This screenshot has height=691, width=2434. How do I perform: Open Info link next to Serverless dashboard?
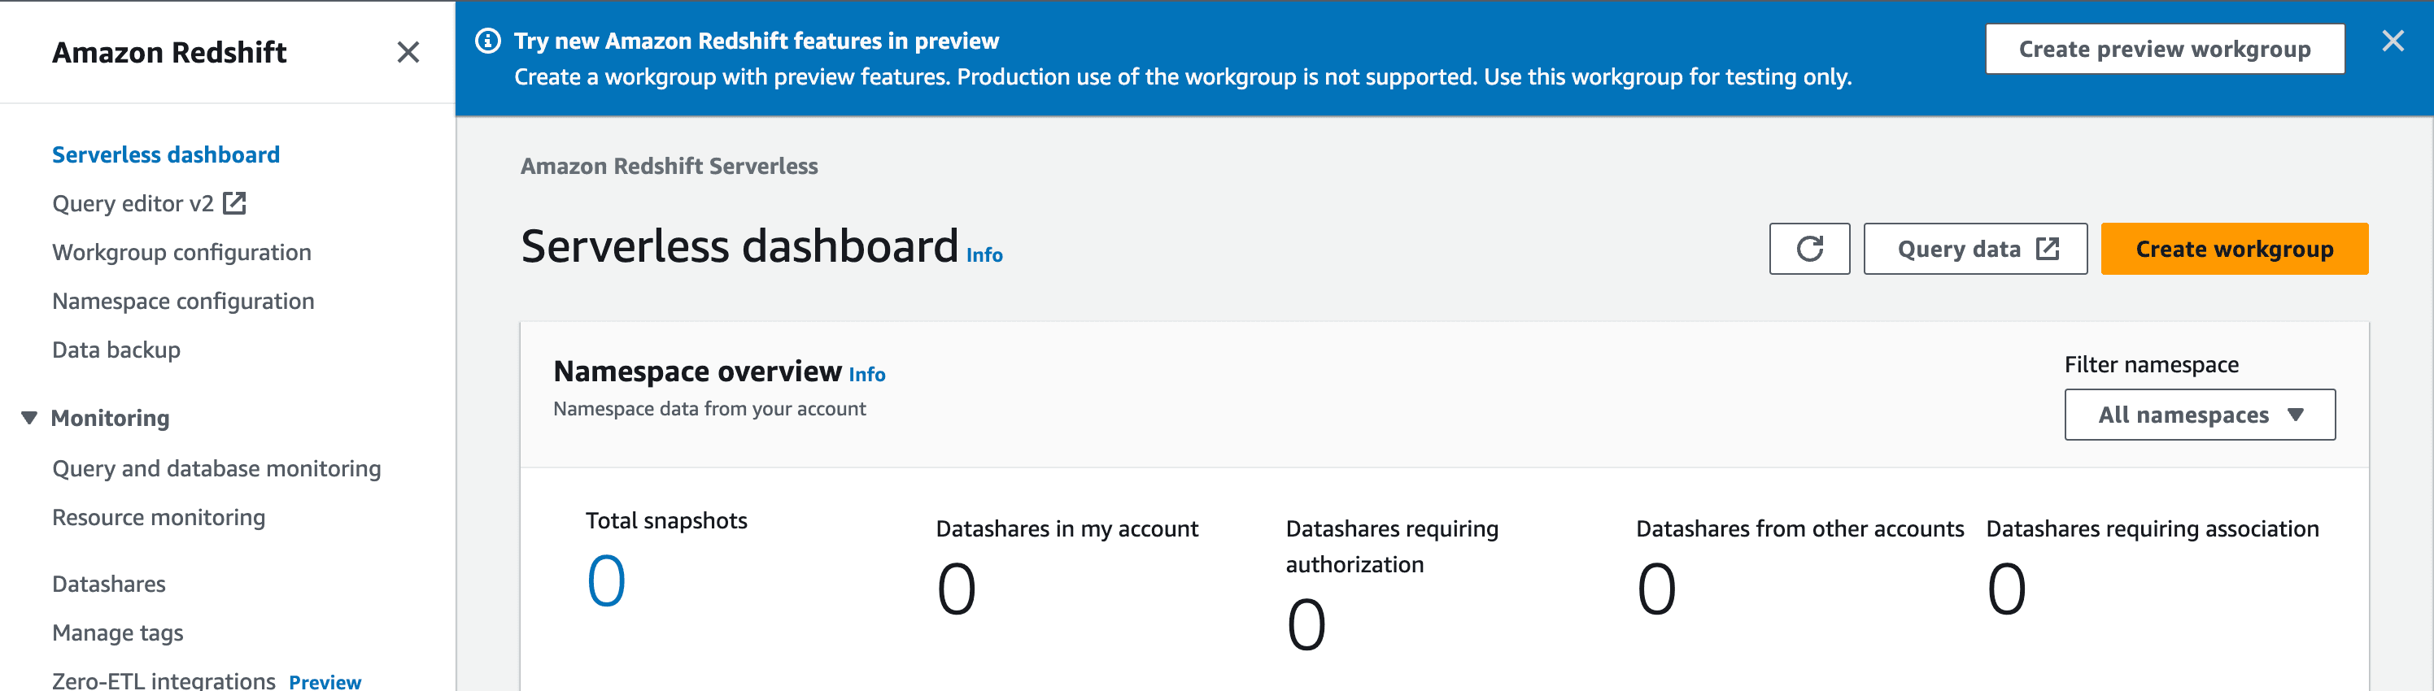984,255
